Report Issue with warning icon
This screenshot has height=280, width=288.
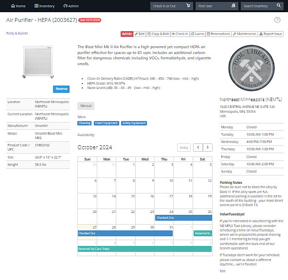[270, 34]
